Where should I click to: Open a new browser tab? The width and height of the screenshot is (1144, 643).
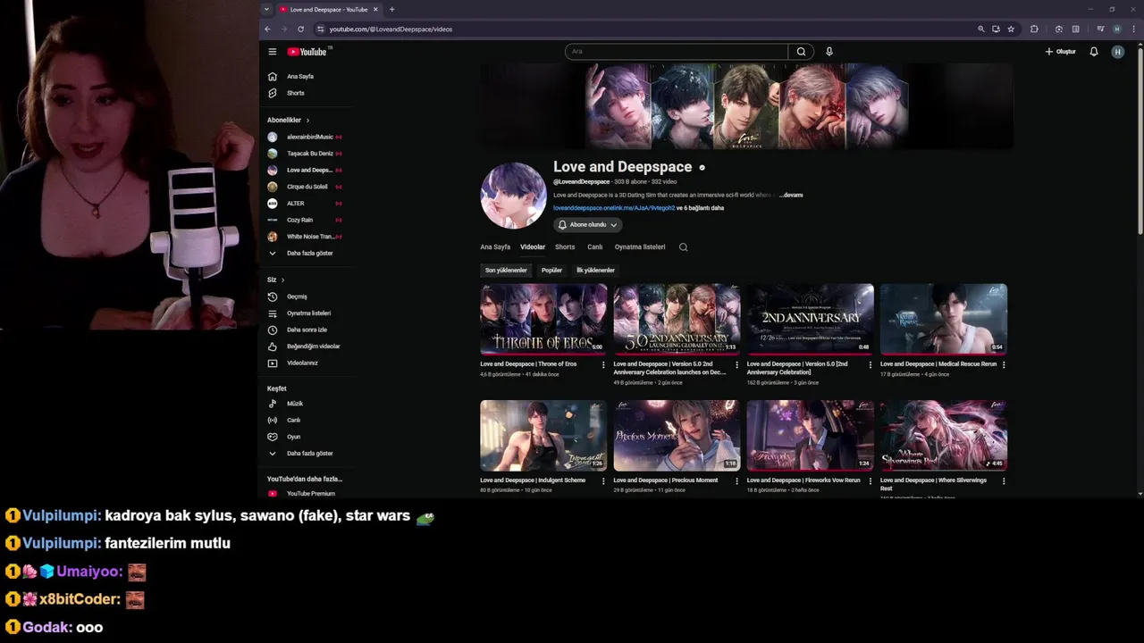click(391, 10)
